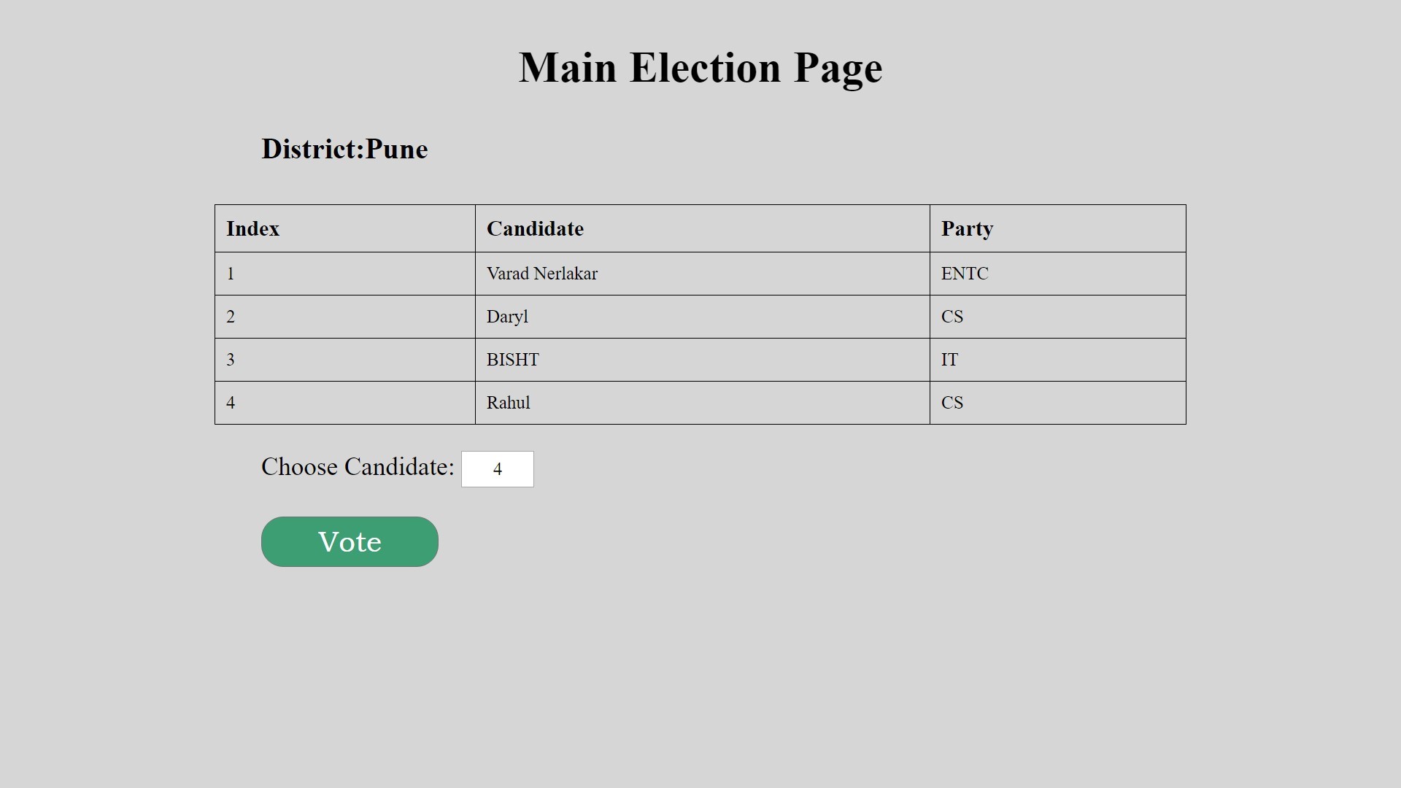Select the BISHT candidate cell
Screen dimensions: 1401x788
pyautogui.click(x=702, y=360)
